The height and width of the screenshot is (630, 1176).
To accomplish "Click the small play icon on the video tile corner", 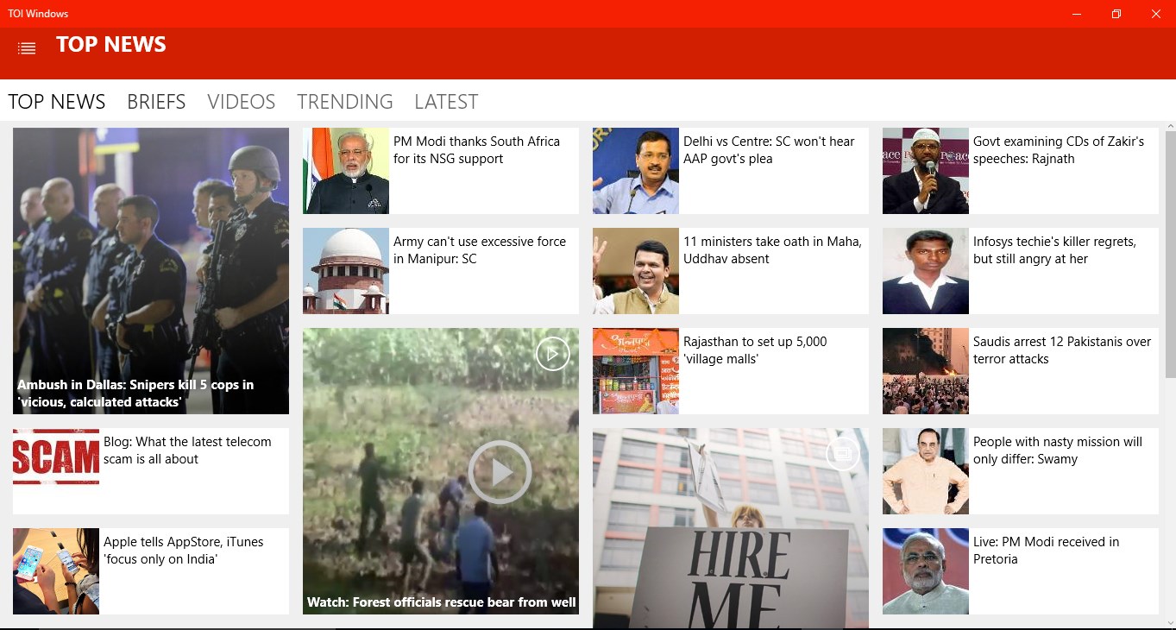I will 552,353.
